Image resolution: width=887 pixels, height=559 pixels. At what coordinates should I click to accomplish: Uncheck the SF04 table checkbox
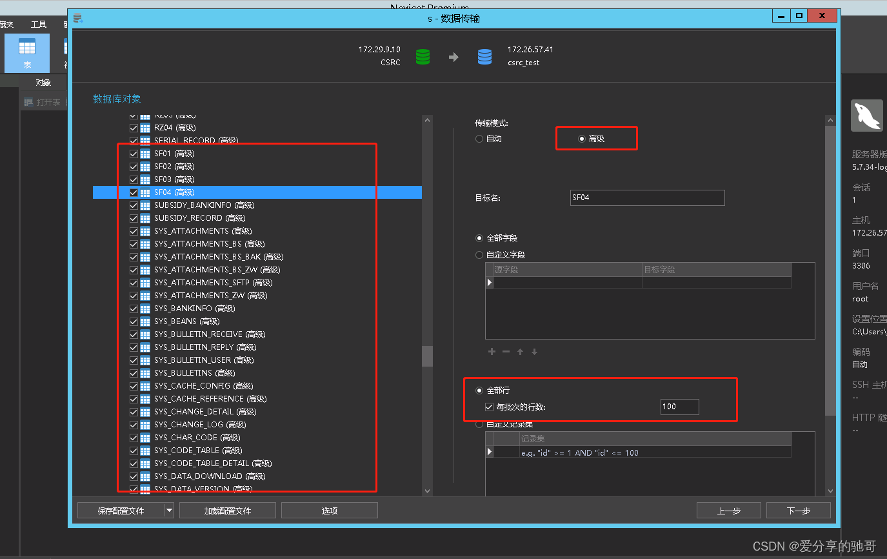[x=134, y=192]
